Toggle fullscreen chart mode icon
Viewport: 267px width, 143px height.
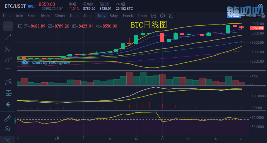[171, 16]
